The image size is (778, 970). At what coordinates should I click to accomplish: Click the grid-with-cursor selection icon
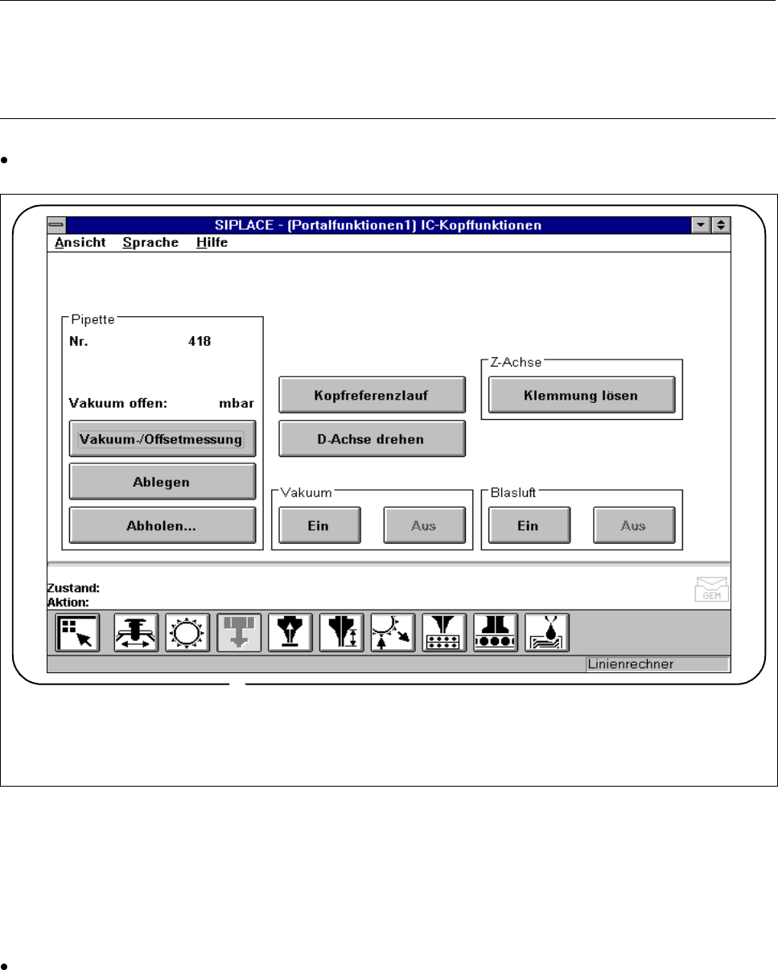[x=77, y=632]
